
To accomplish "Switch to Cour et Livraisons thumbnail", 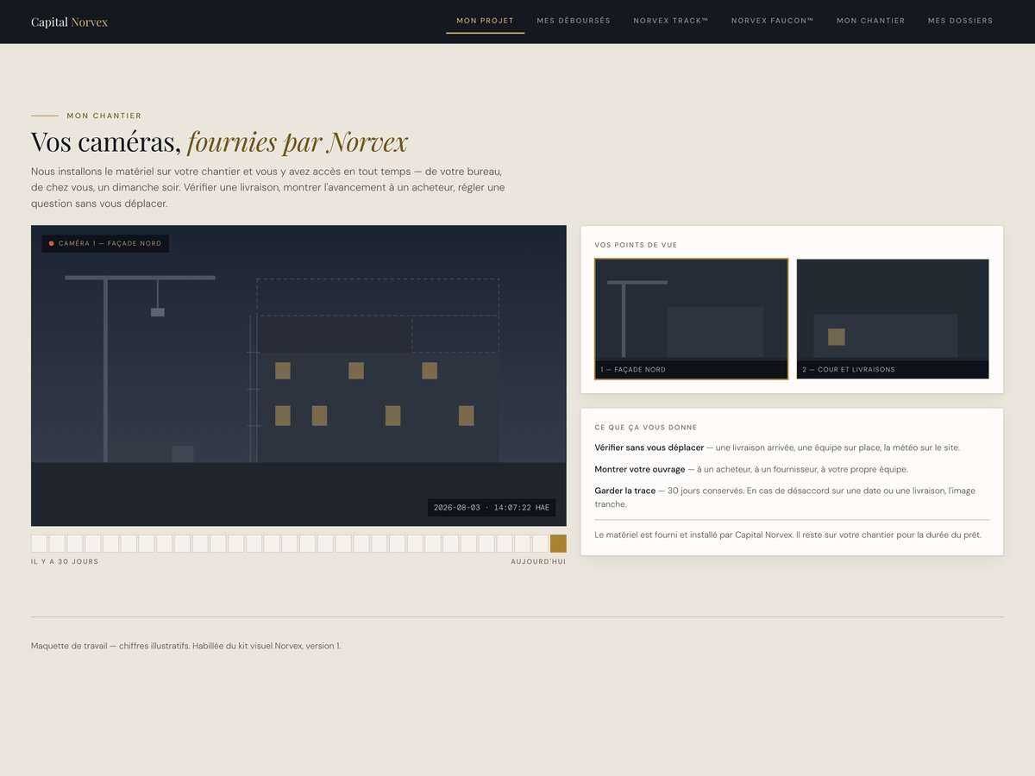I will [893, 319].
